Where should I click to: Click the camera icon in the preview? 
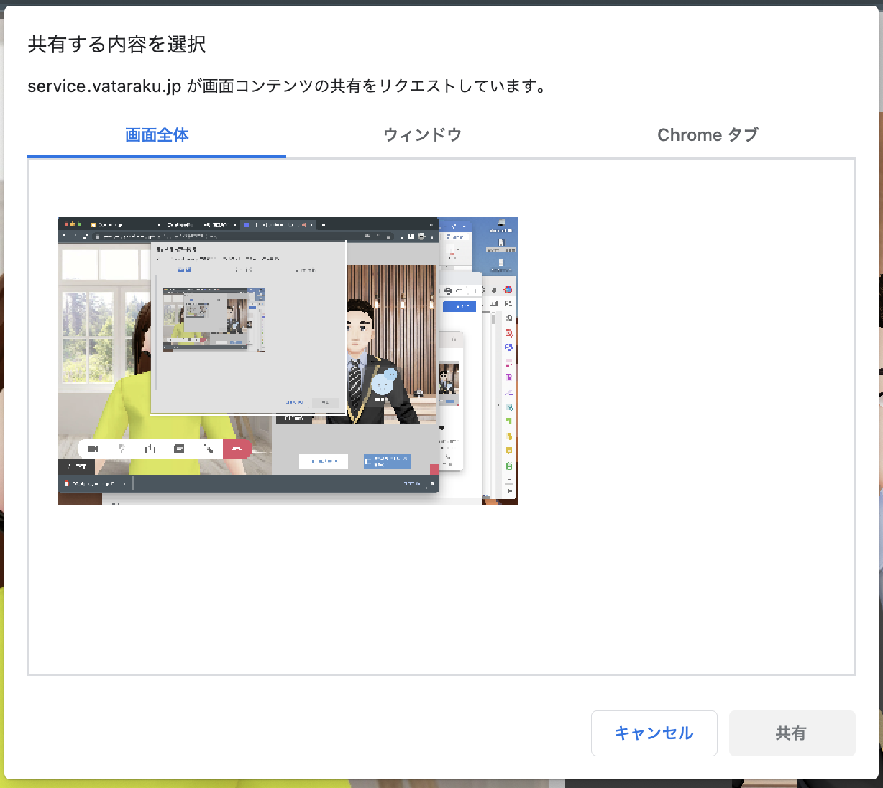[93, 449]
